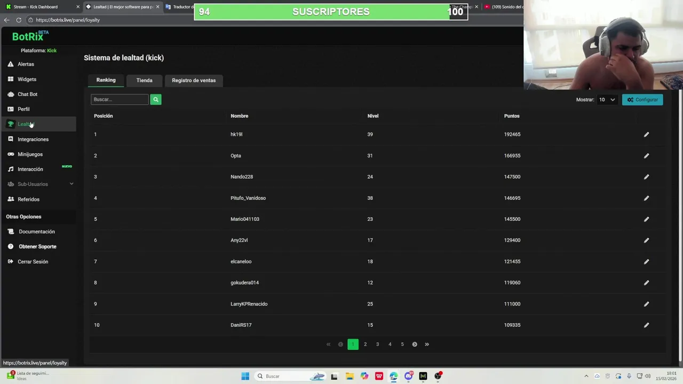
Task: Open Integraciones page
Action: coord(33,139)
